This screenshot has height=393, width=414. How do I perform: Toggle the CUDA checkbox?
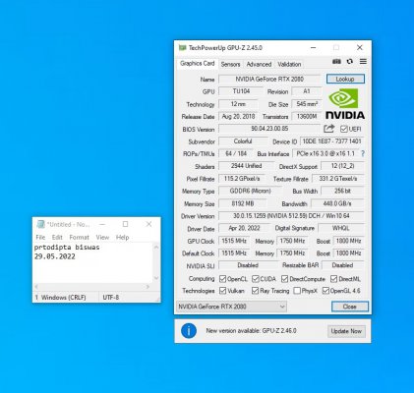256,279
